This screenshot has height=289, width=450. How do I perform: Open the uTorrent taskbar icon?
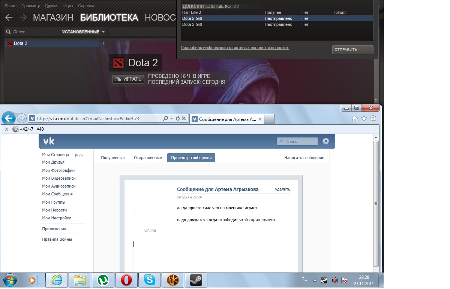coord(103,280)
